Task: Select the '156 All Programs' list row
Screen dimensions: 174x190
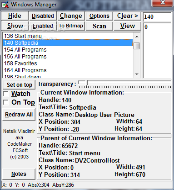Action: pos(68,57)
